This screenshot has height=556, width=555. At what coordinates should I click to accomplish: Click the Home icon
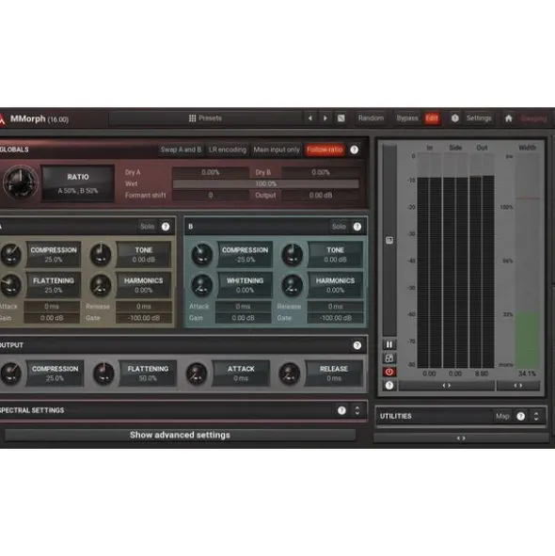click(x=509, y=119)
